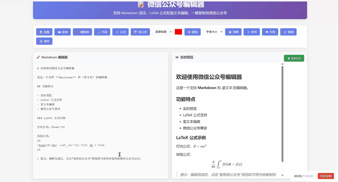The height and width of the screenshot is (182, 339).
Task: Apply italics with the 斜体 button
Action: (63, 32)
